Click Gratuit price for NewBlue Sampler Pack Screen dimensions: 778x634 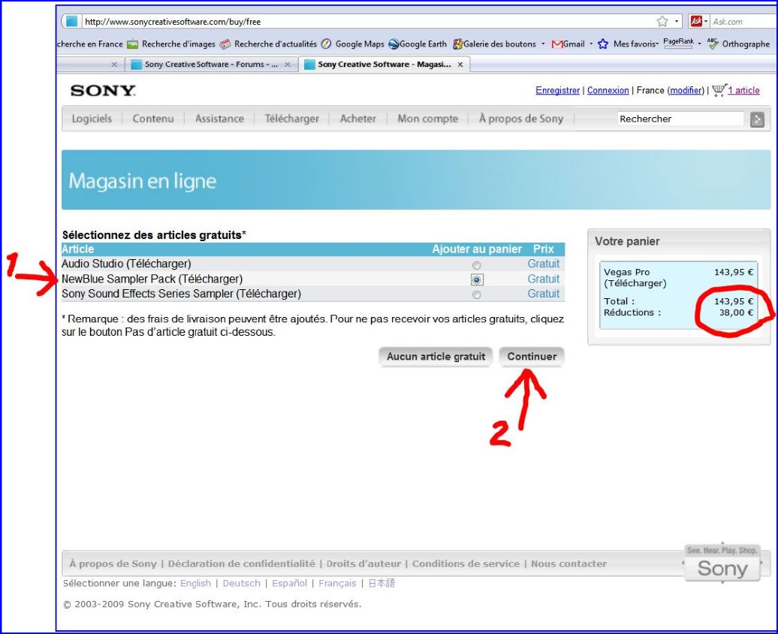pos(543,279)
